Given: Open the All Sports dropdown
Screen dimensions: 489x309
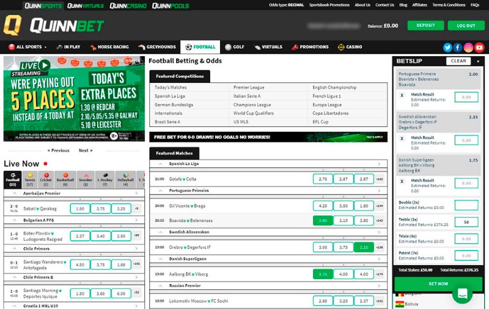Looking at the screenshot, I should tap(28, 47).
